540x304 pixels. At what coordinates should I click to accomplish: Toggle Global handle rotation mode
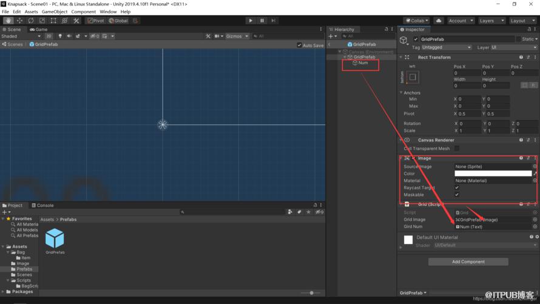pyautogui.click(x=118, y=21)
